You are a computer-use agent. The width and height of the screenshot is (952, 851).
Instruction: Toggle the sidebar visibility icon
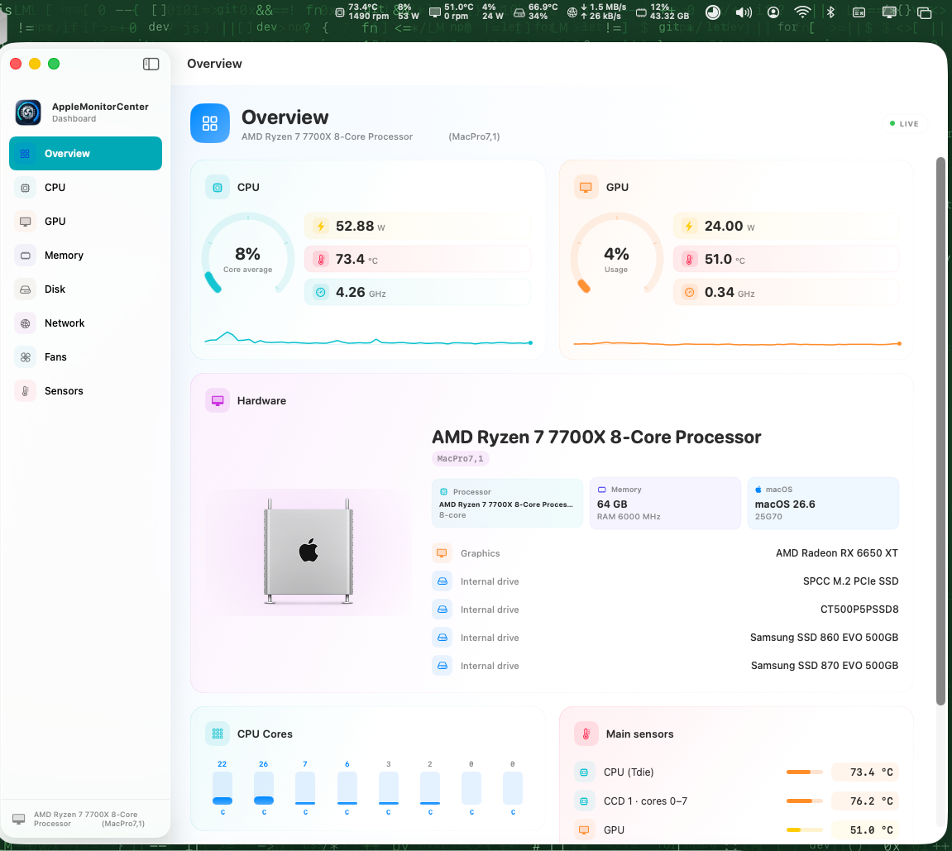click(x=151, y=65)
